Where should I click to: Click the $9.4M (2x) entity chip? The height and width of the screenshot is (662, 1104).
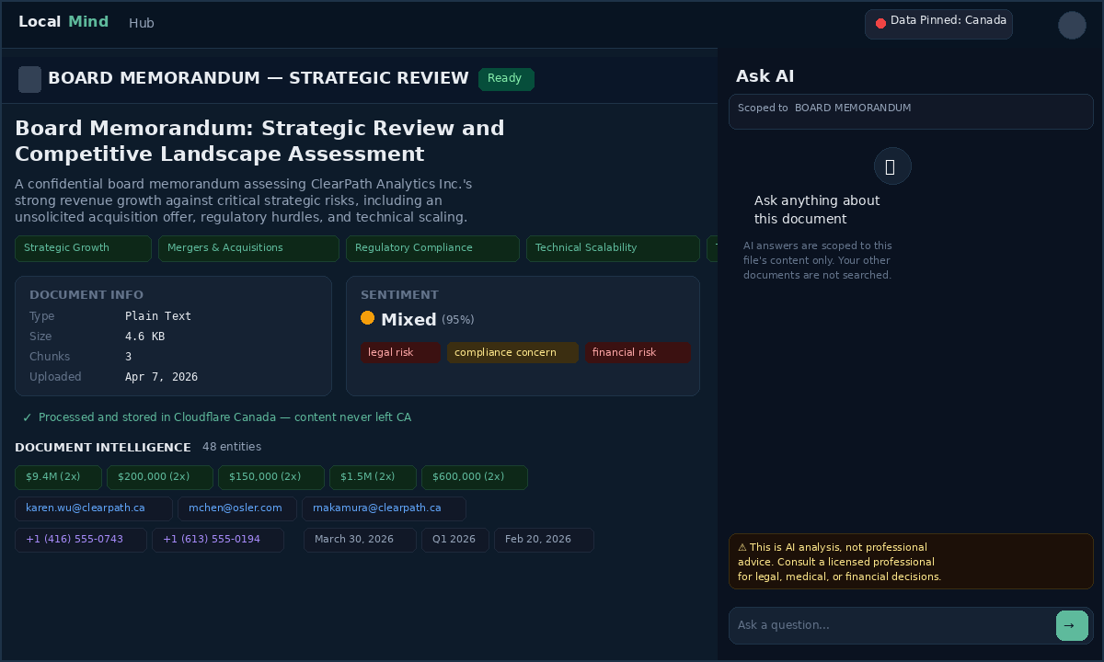[58, 477]
